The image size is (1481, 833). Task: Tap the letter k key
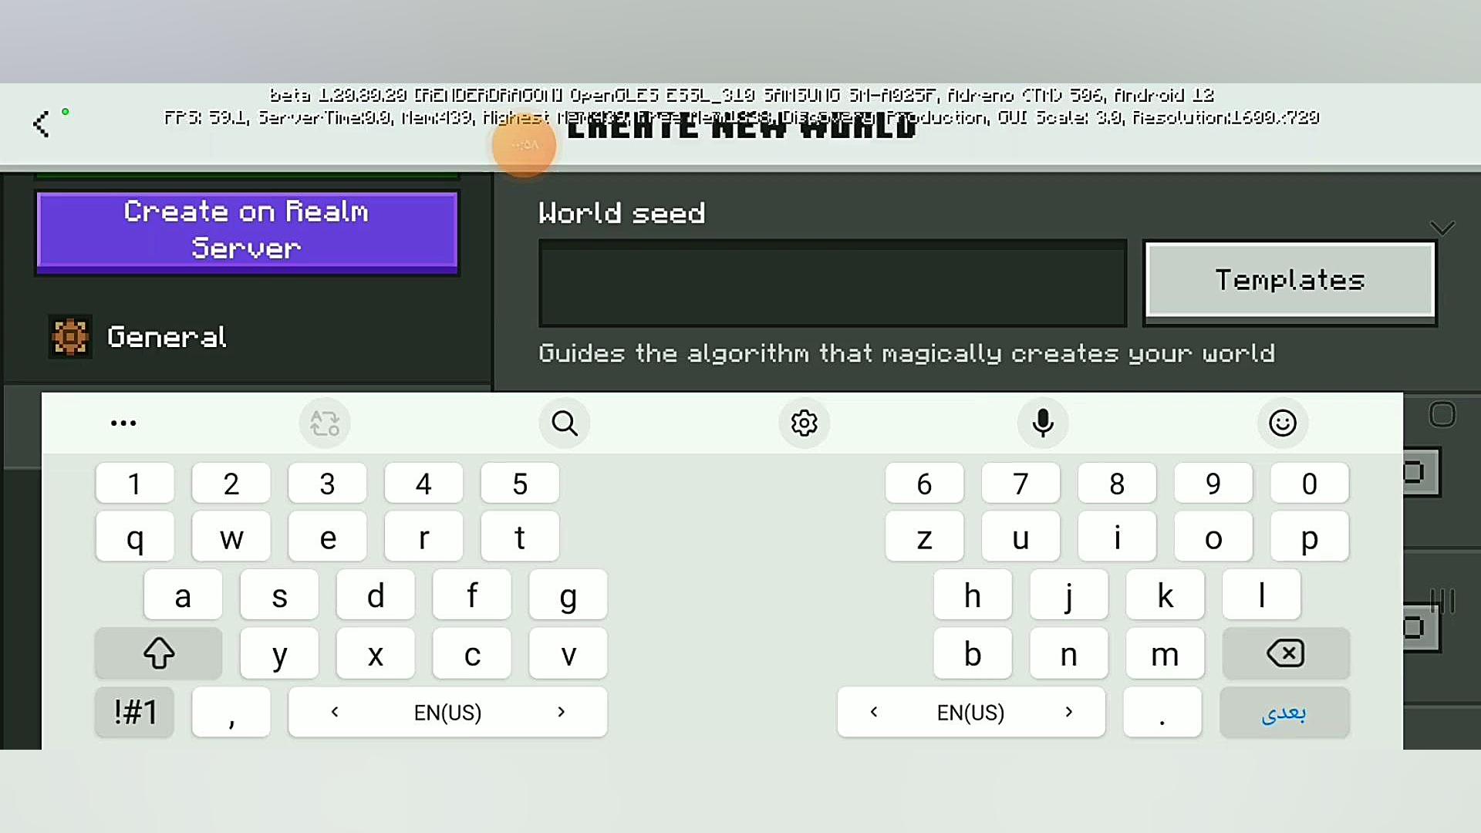point(1165,595)
